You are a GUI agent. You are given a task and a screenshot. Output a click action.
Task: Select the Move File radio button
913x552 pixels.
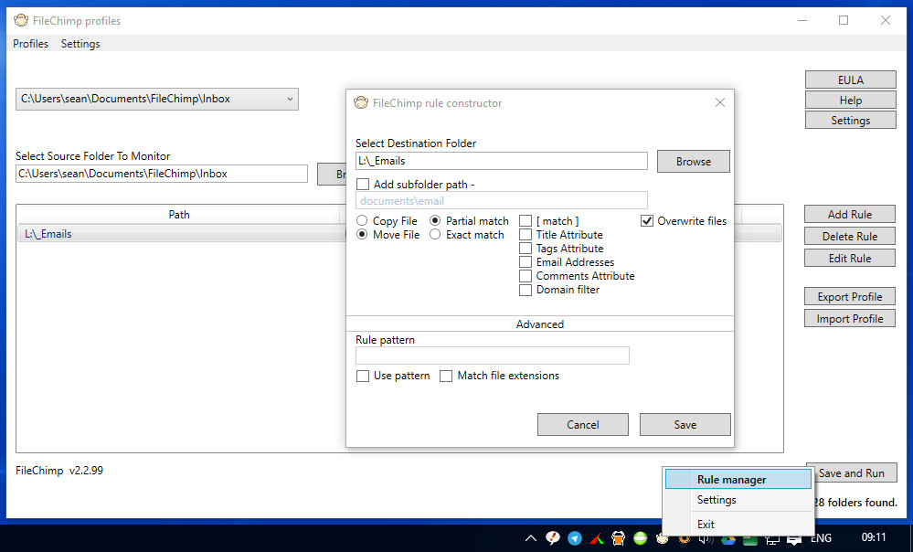(x=362, y=235)
